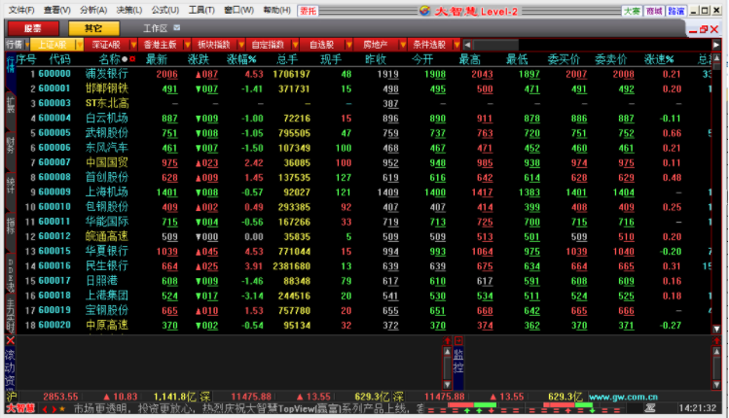
Task: Open the 帮助(H) menu
Action: (x=276, y=11)
